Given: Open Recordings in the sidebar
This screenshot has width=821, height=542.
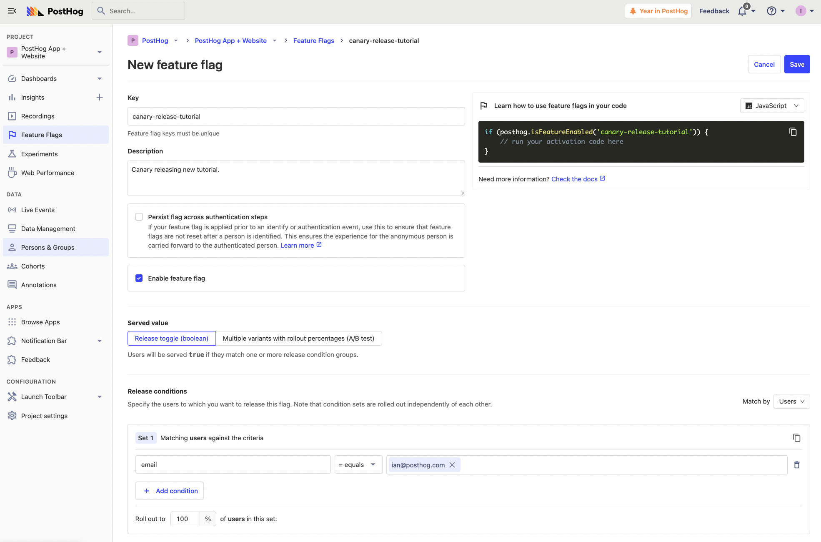Looking at the screenshot, I should (x=38, y=116).
